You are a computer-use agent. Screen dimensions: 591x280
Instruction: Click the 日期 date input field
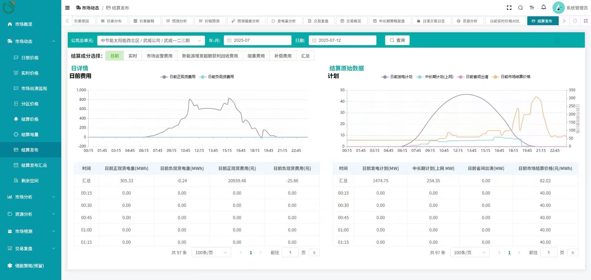(x=342, y=41)
